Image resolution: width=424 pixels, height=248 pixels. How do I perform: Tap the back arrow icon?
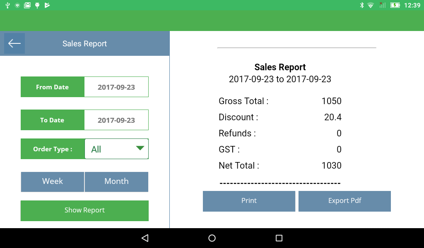pyautogui.click(x=14, y=43)
